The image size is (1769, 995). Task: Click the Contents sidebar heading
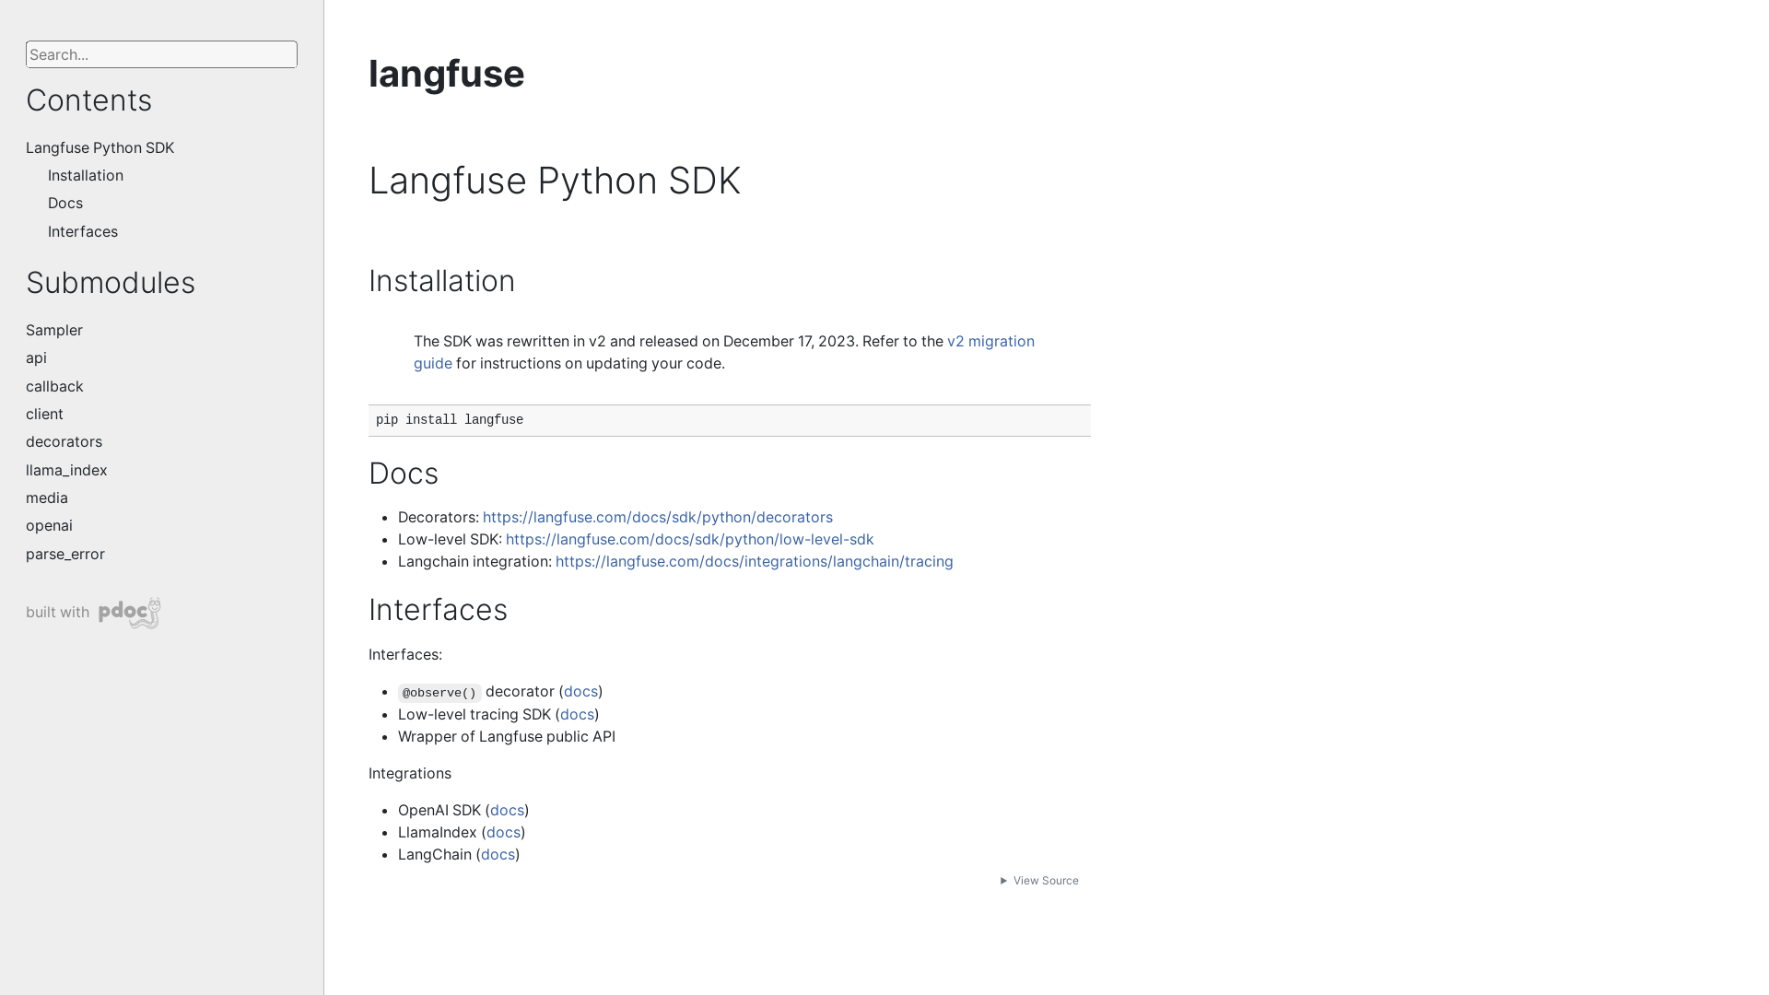pyautogui.click(x=88, y=100)
